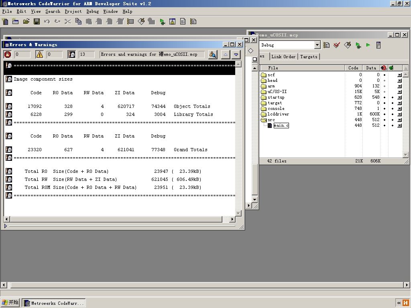This screenshot has height=308, width=411.
Task: Switch to the Link Order tab
Action: 283,57
